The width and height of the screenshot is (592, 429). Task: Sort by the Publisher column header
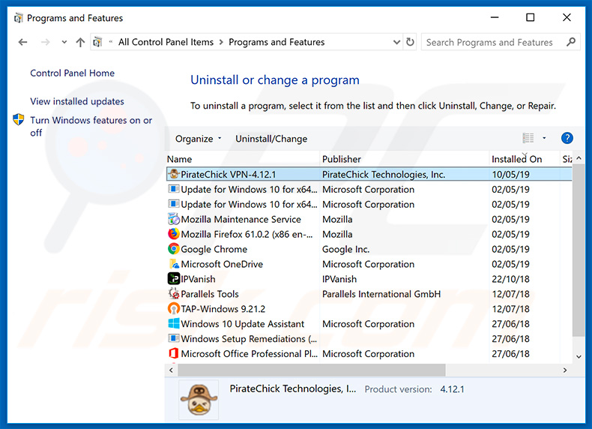404,159
